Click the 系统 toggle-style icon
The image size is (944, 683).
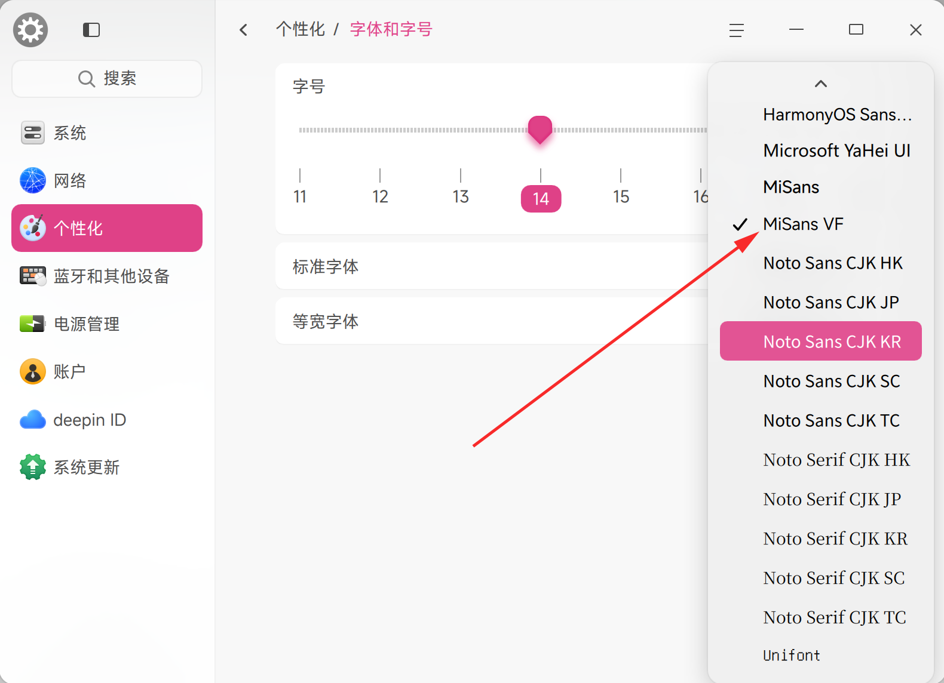click(x=33, y=133)
